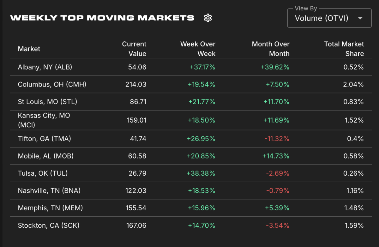Open Kansas City, MO (MCI) market
This screenshot has width=379, height=247.
[44, 120]
